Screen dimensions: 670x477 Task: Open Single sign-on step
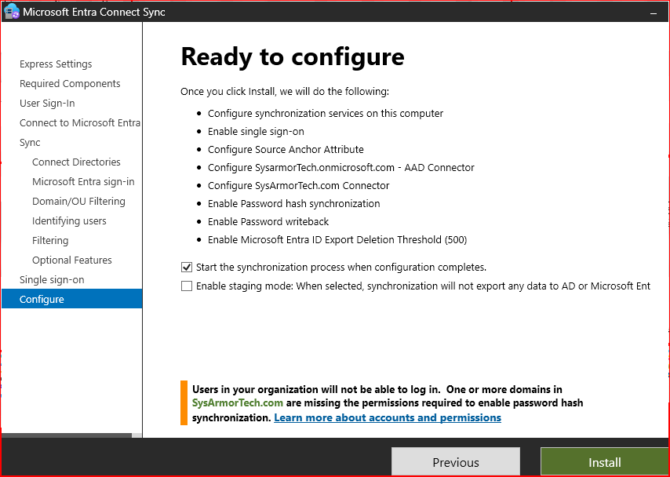[52, 280]
